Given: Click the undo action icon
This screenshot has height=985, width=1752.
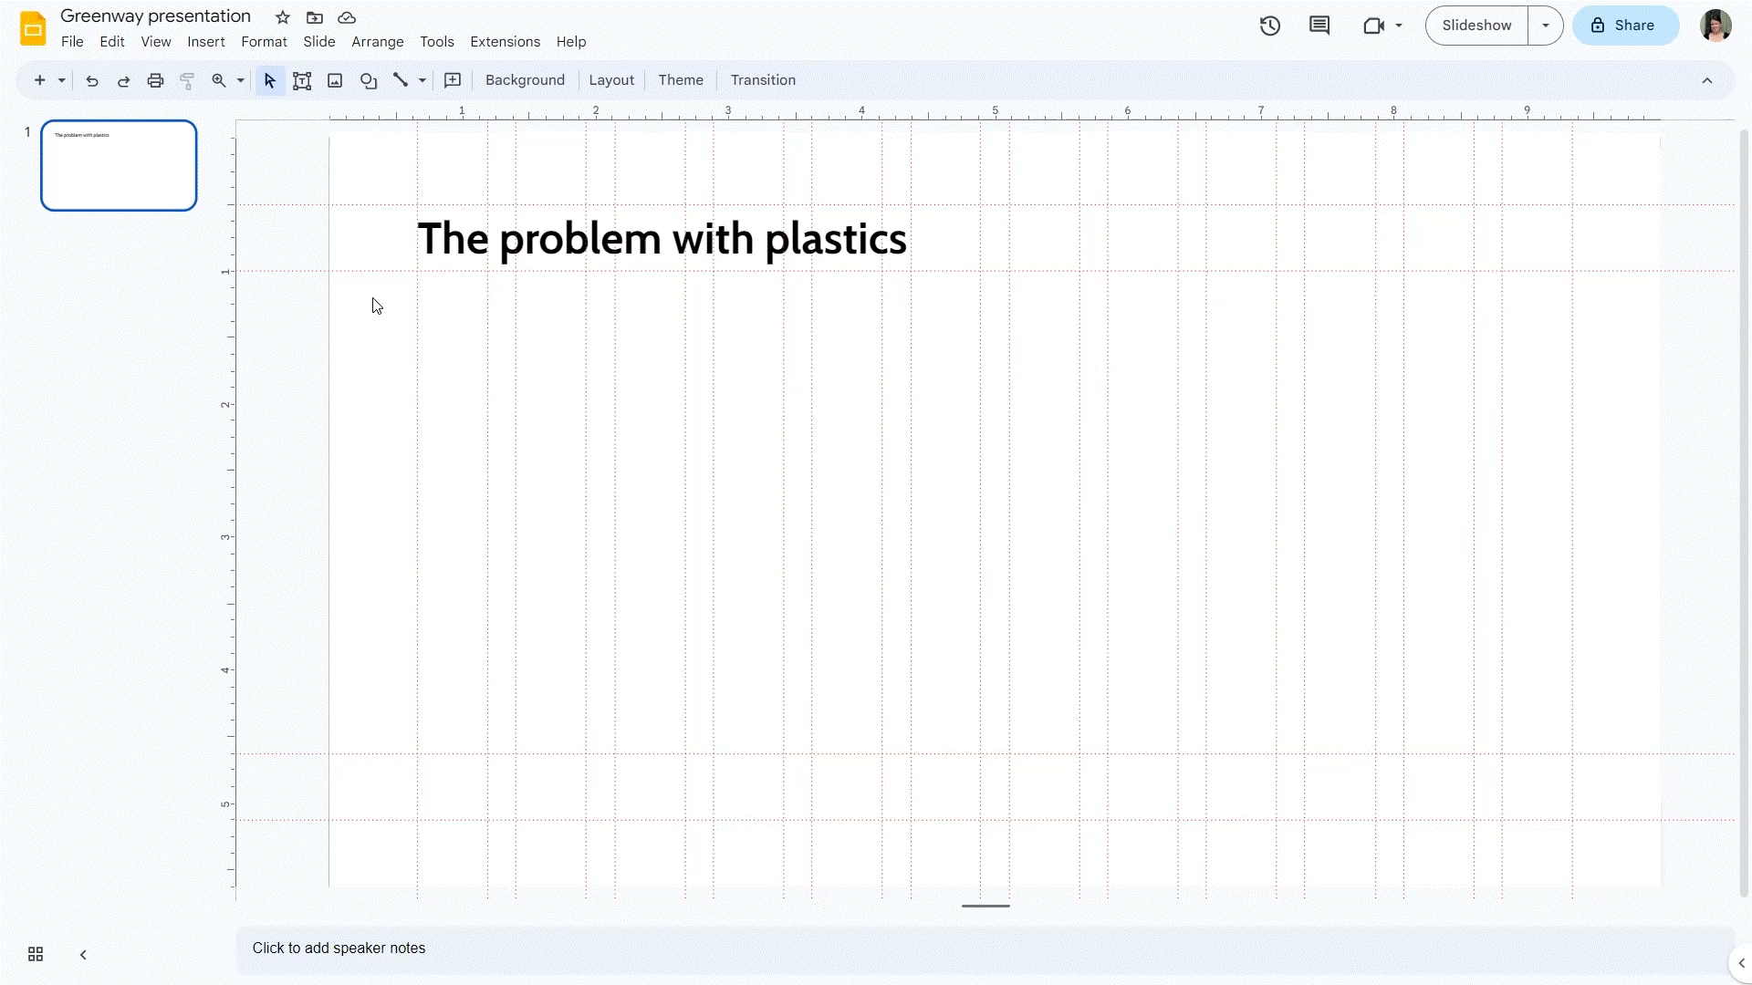Looking at the screenshot, I should (x=93, y=80).
